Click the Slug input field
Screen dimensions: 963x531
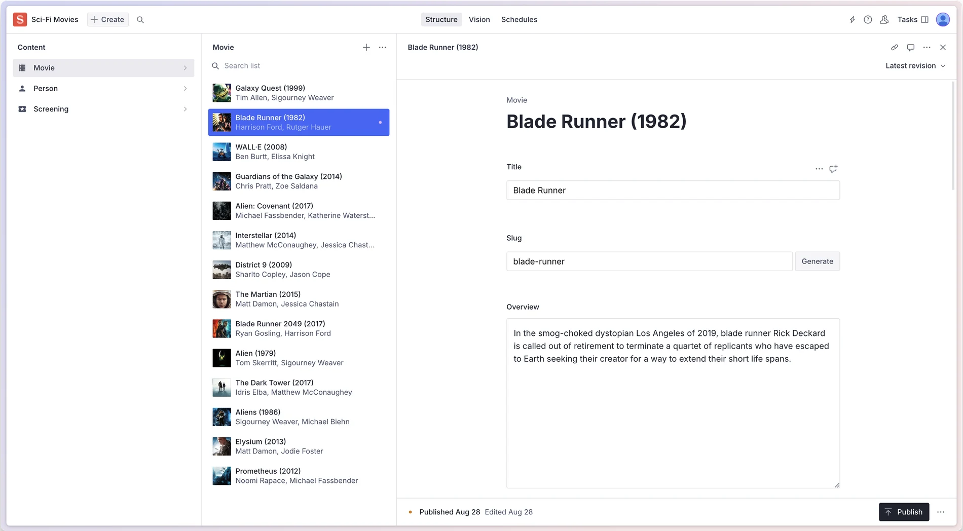point(649,261)
